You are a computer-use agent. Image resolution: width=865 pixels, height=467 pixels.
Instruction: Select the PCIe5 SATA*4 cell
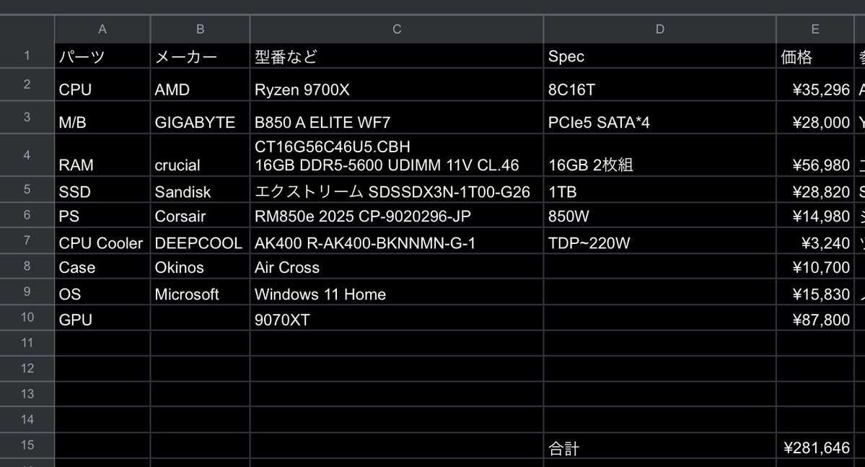point(660,117)
